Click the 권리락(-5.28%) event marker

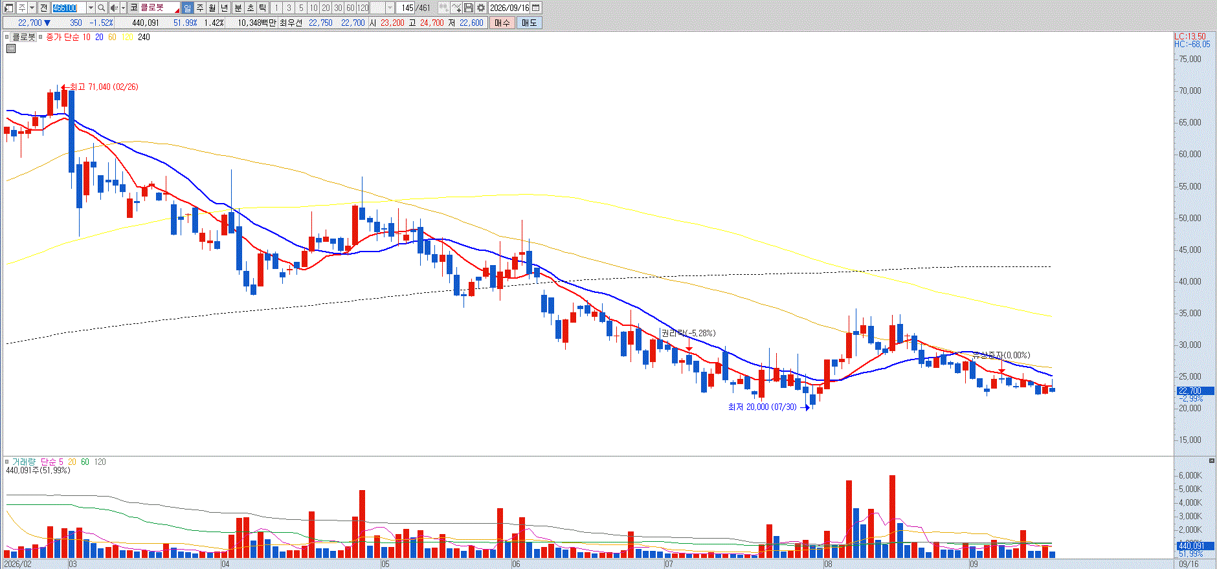point(688,333)
